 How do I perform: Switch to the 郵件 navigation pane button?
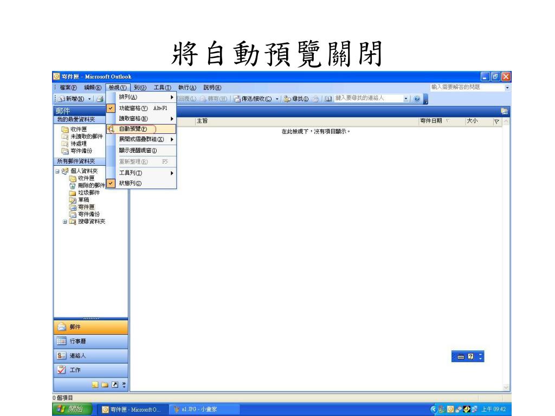91,327
